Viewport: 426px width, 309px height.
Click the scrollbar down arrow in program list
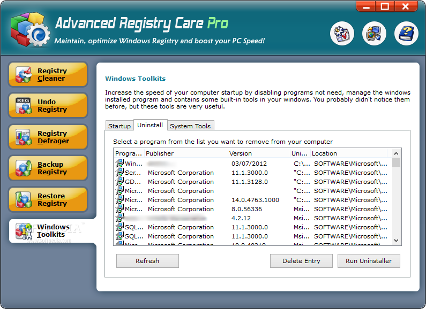396,241
